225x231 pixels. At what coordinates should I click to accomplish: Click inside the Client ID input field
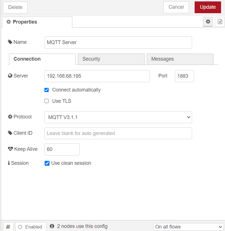pos(118,133)
